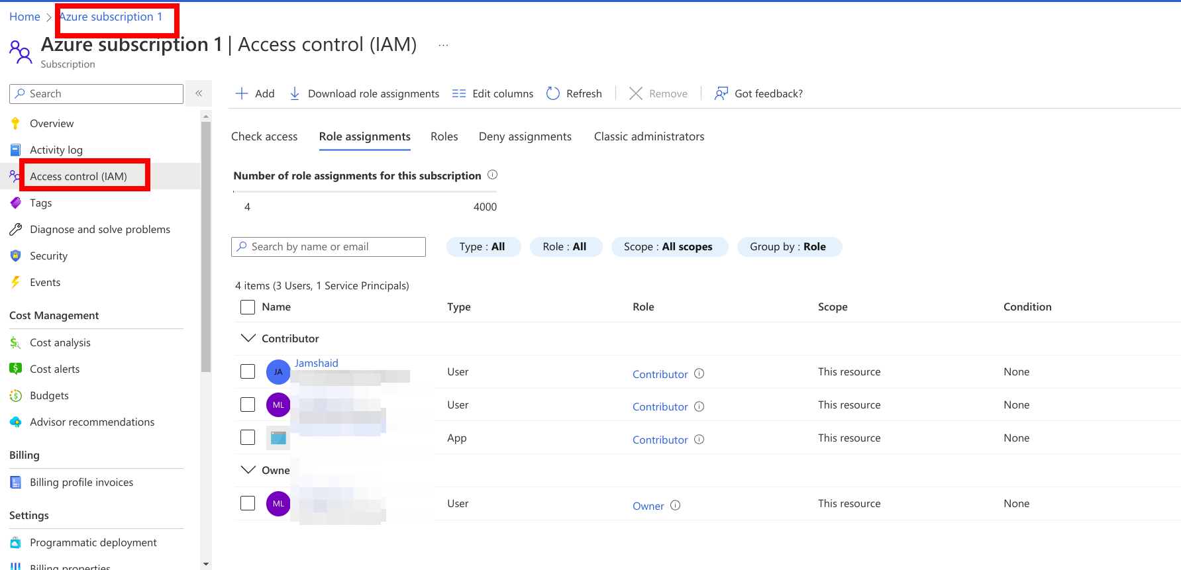Click the Owner role link
The width and height of the screenshot is (1181, 570).
pyautogui.click(x=648, y=506)
